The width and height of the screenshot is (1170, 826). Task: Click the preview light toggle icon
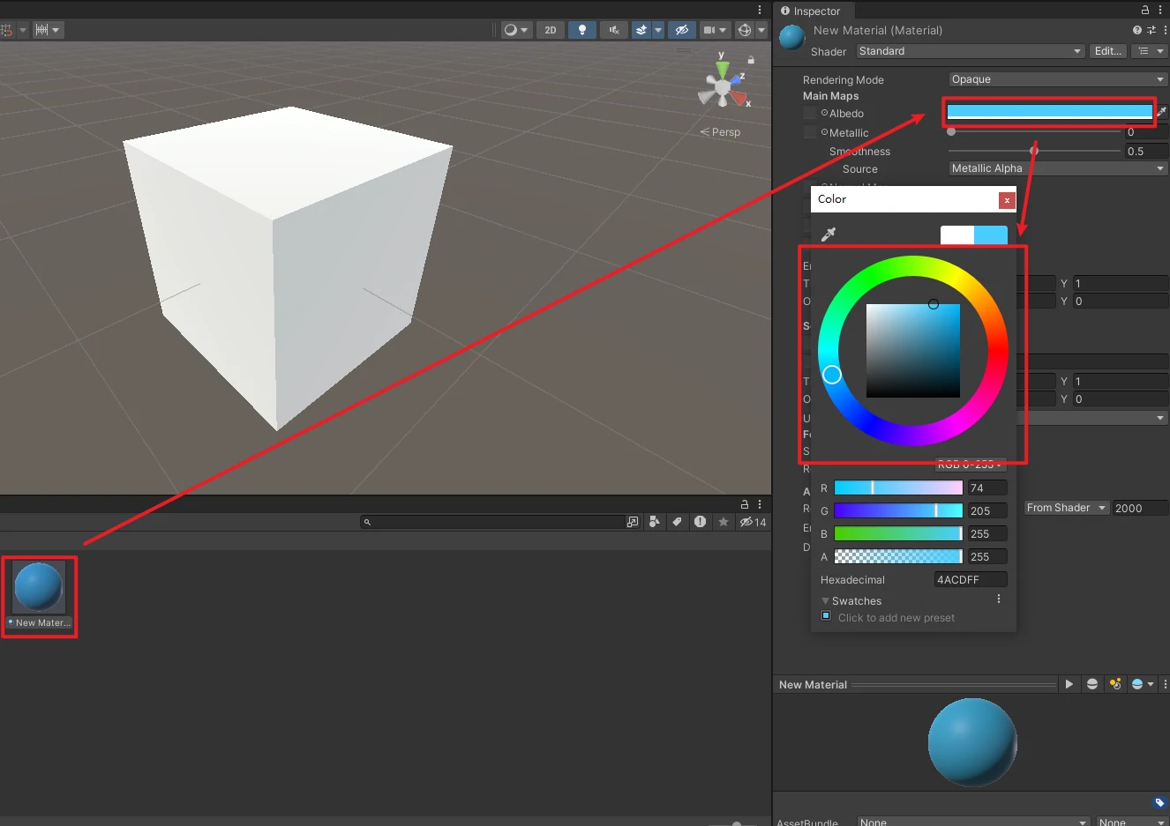[1115, 684]
